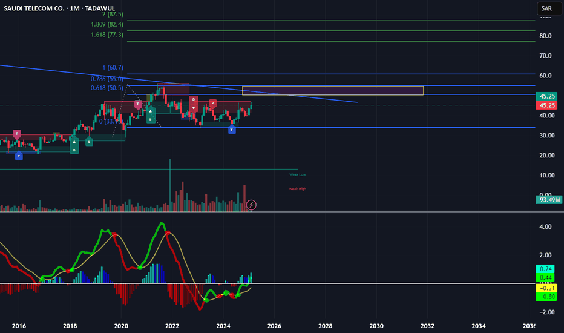Select the teal R signal marker

pos(89,142)
